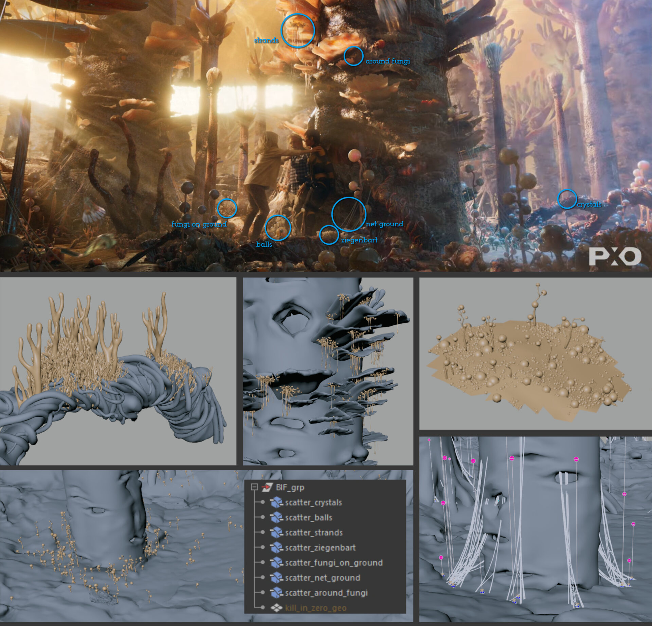Toggle the connection dot beside kill_in_zero_geo

pos(263,607)
